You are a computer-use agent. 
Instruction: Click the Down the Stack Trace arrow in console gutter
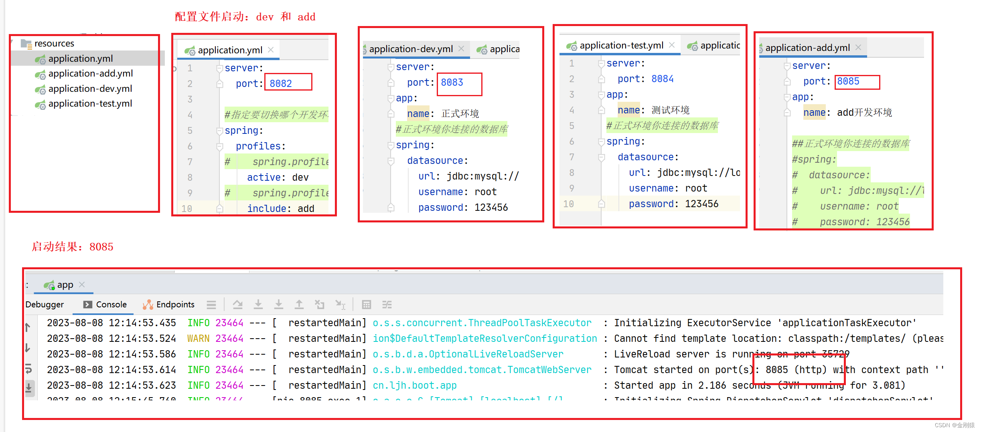[27, 348]
